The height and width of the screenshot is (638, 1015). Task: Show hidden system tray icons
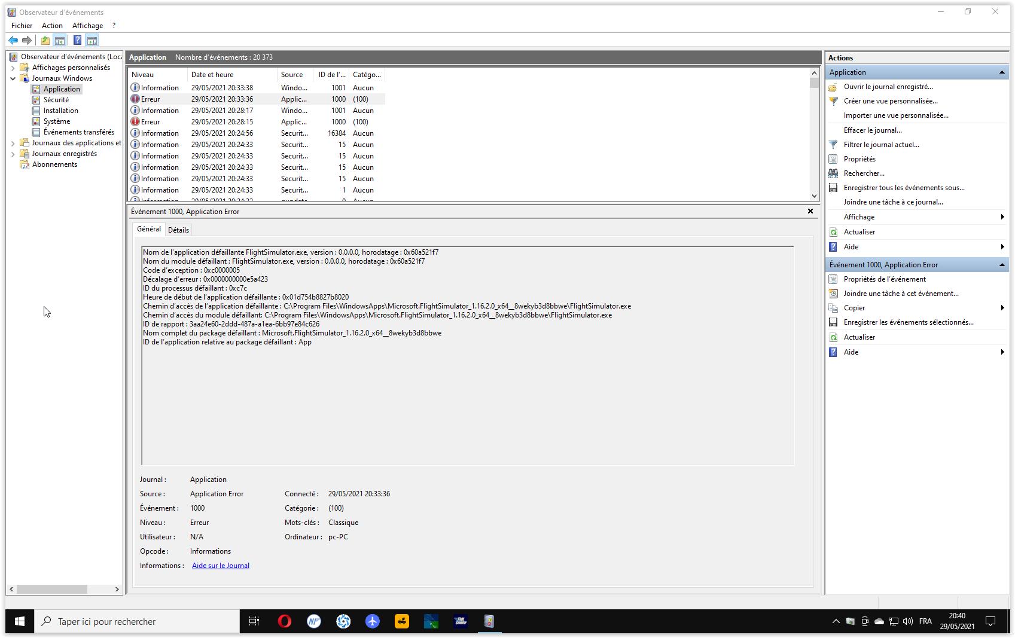coord(836,621)
